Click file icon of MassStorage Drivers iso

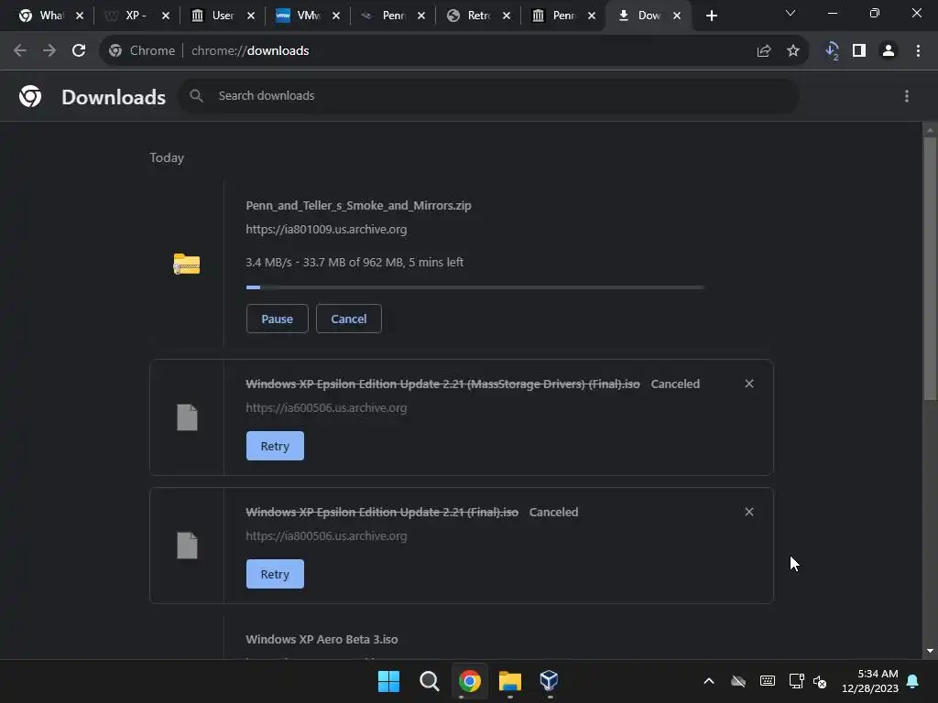pos(187,417)
